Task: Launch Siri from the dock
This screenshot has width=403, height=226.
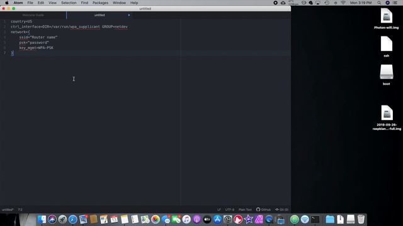Action: [x=52, y=220]
